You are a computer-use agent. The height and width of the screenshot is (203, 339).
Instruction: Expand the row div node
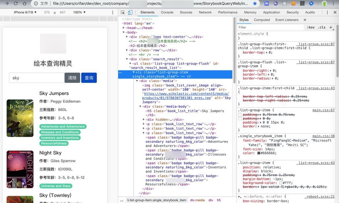[x=127, y=50]
